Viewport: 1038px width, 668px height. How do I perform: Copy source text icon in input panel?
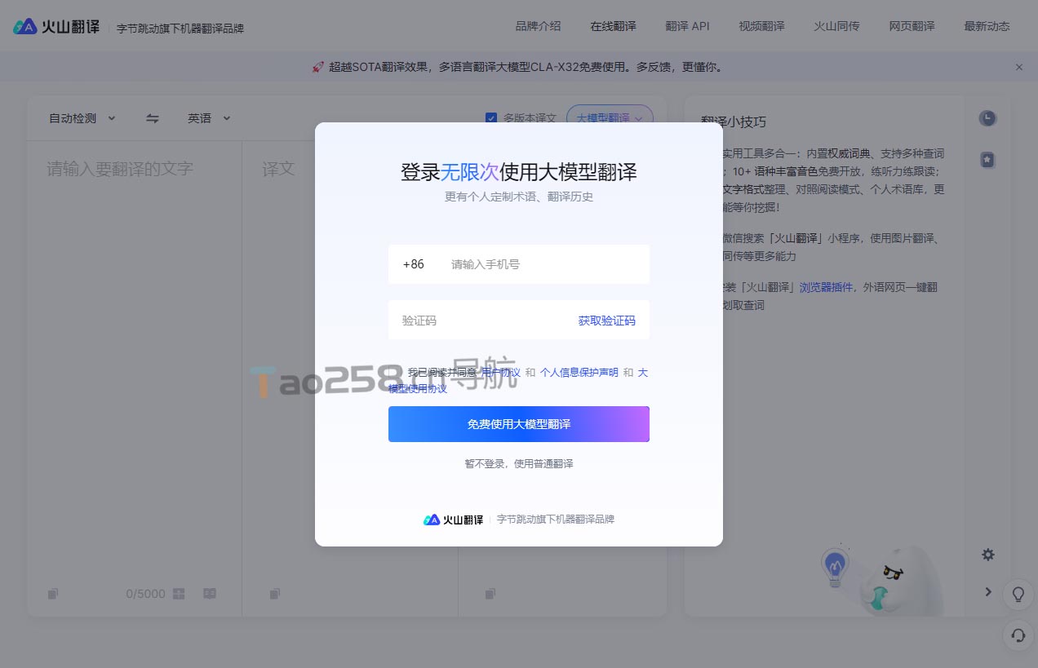pos(53,594)
